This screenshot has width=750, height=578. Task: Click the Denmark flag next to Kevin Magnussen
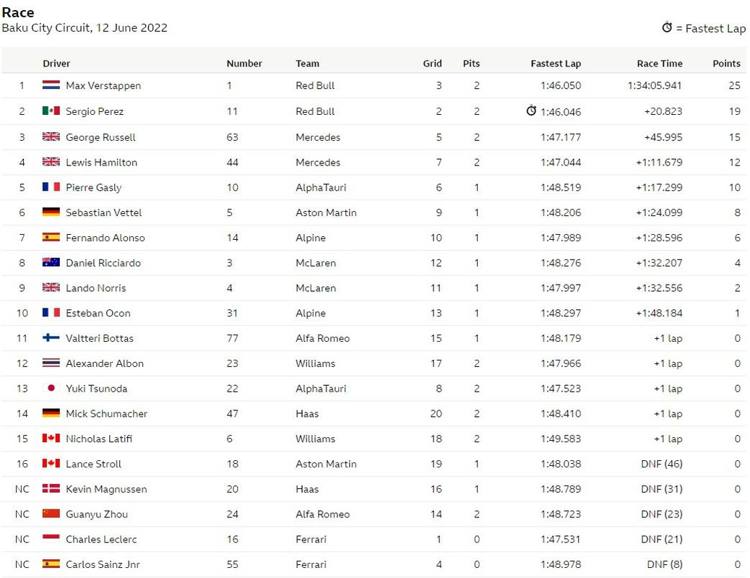tap(51, 488)
